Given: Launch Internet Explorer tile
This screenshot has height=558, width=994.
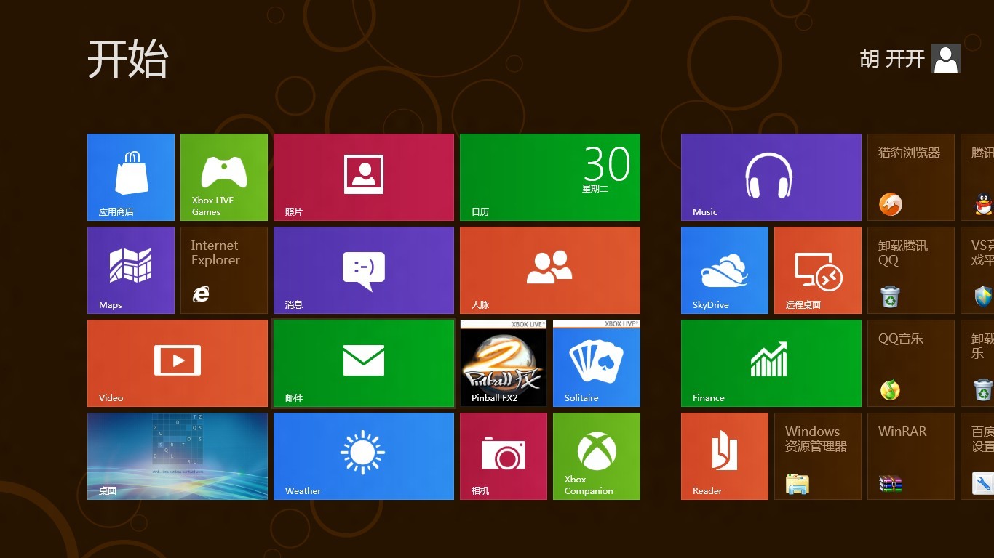Looking at the screenshot, I should (x=224, y=270).
